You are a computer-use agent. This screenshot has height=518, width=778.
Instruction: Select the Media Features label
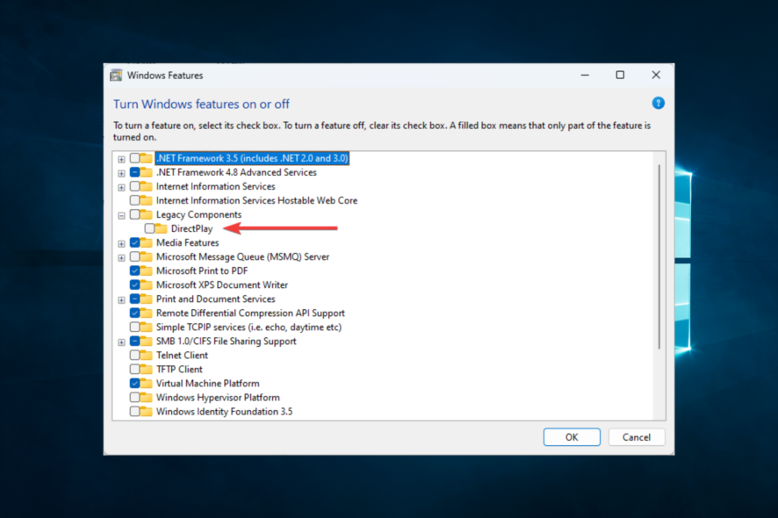click(187, 242)
